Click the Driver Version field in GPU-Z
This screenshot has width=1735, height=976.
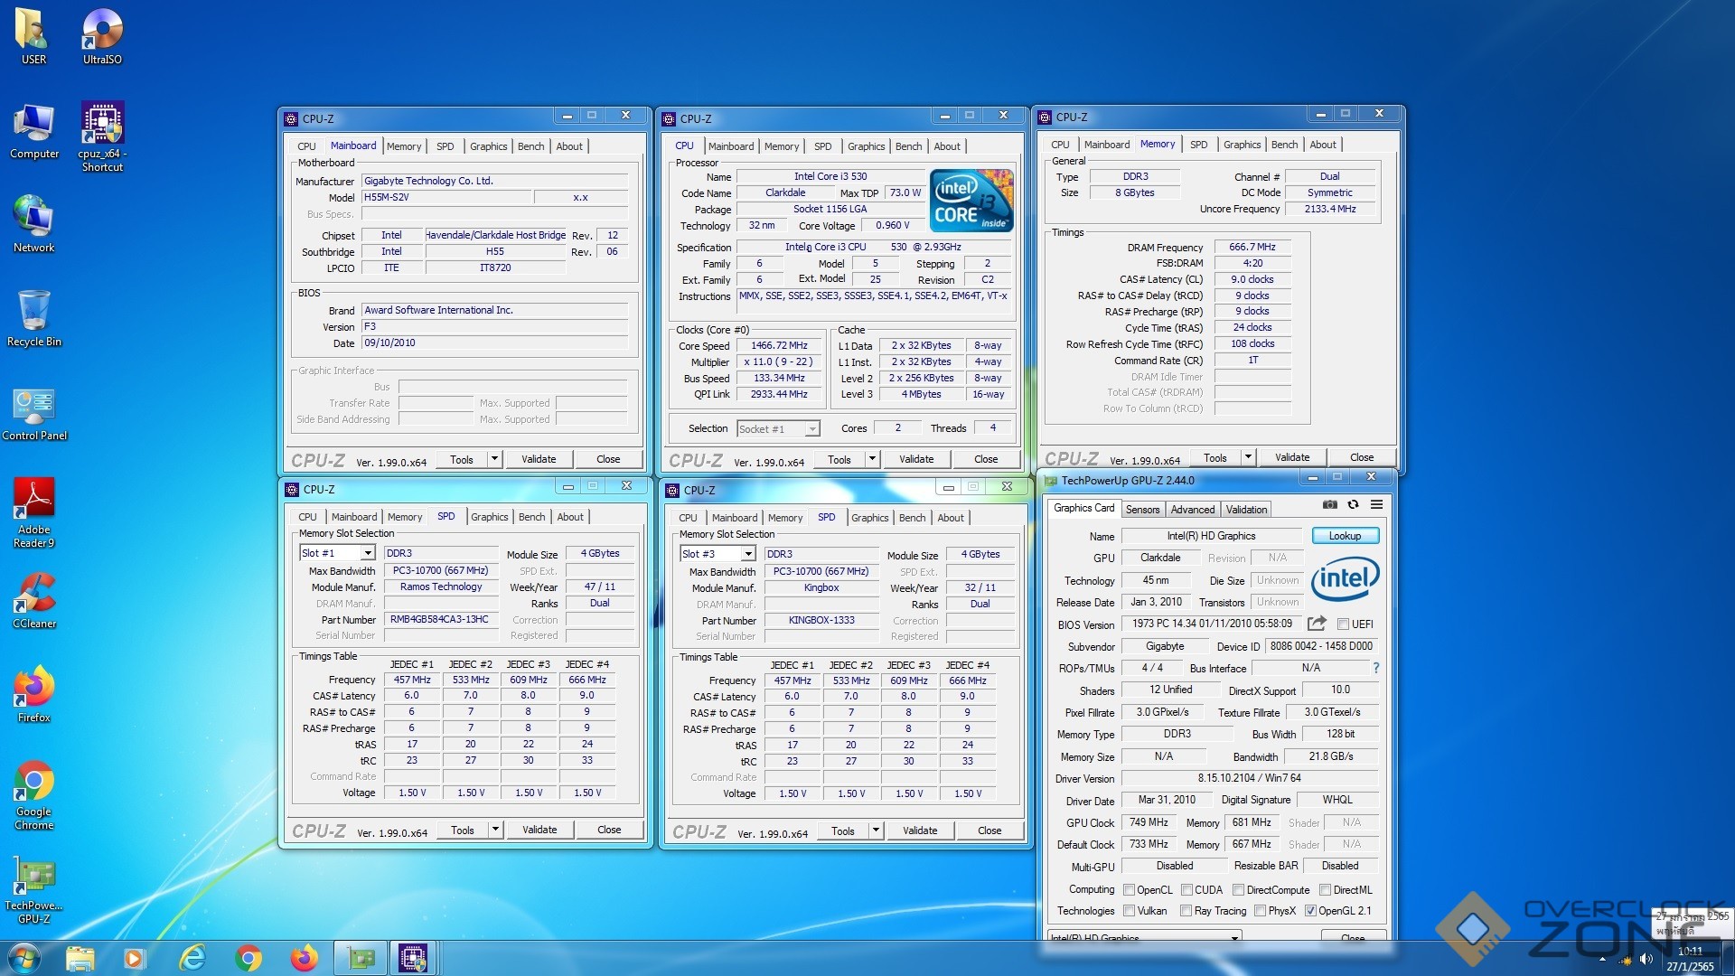coord(1249,778)
